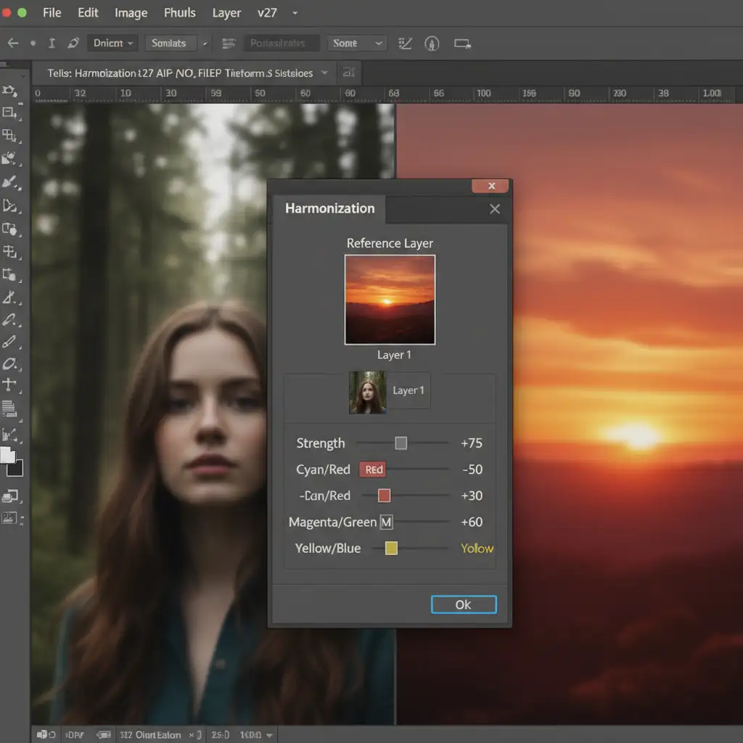Click the icon right of document tab

(x=349, y=73)
